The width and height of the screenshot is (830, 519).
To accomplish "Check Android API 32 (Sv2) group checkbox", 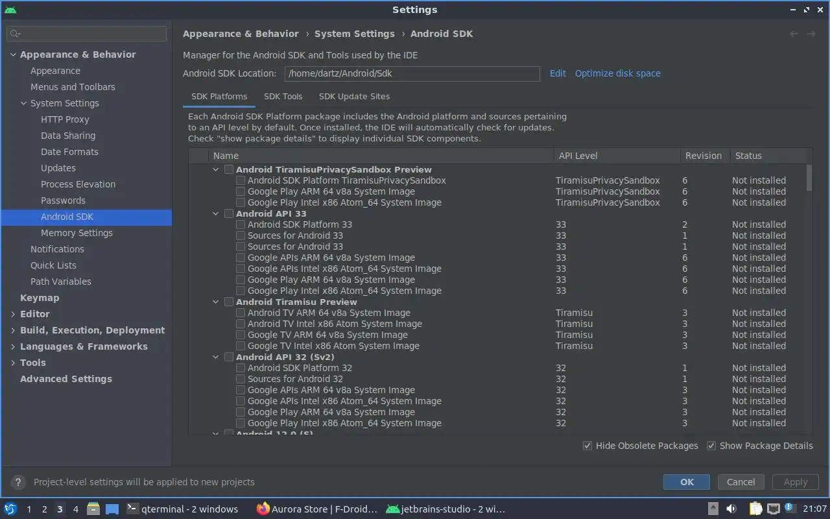I will (x=229, y=357).
